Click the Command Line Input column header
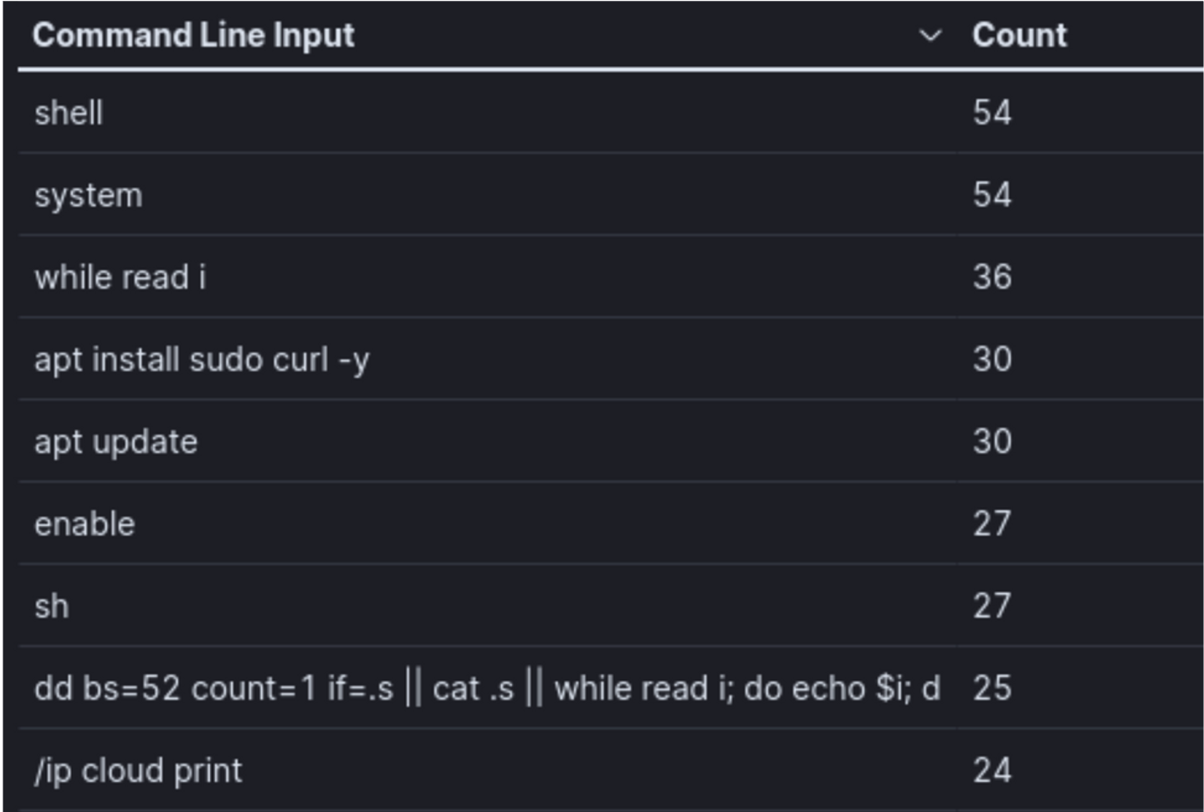This screenshot has width=1204, height=812. [193, 35]
